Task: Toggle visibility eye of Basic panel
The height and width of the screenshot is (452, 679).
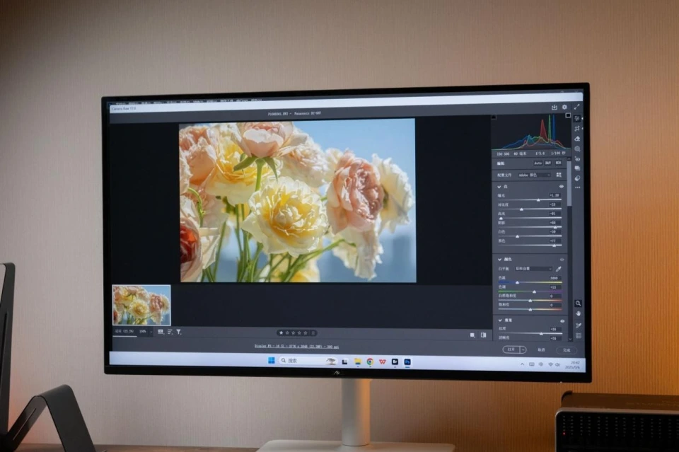Action: pos(562,186)
